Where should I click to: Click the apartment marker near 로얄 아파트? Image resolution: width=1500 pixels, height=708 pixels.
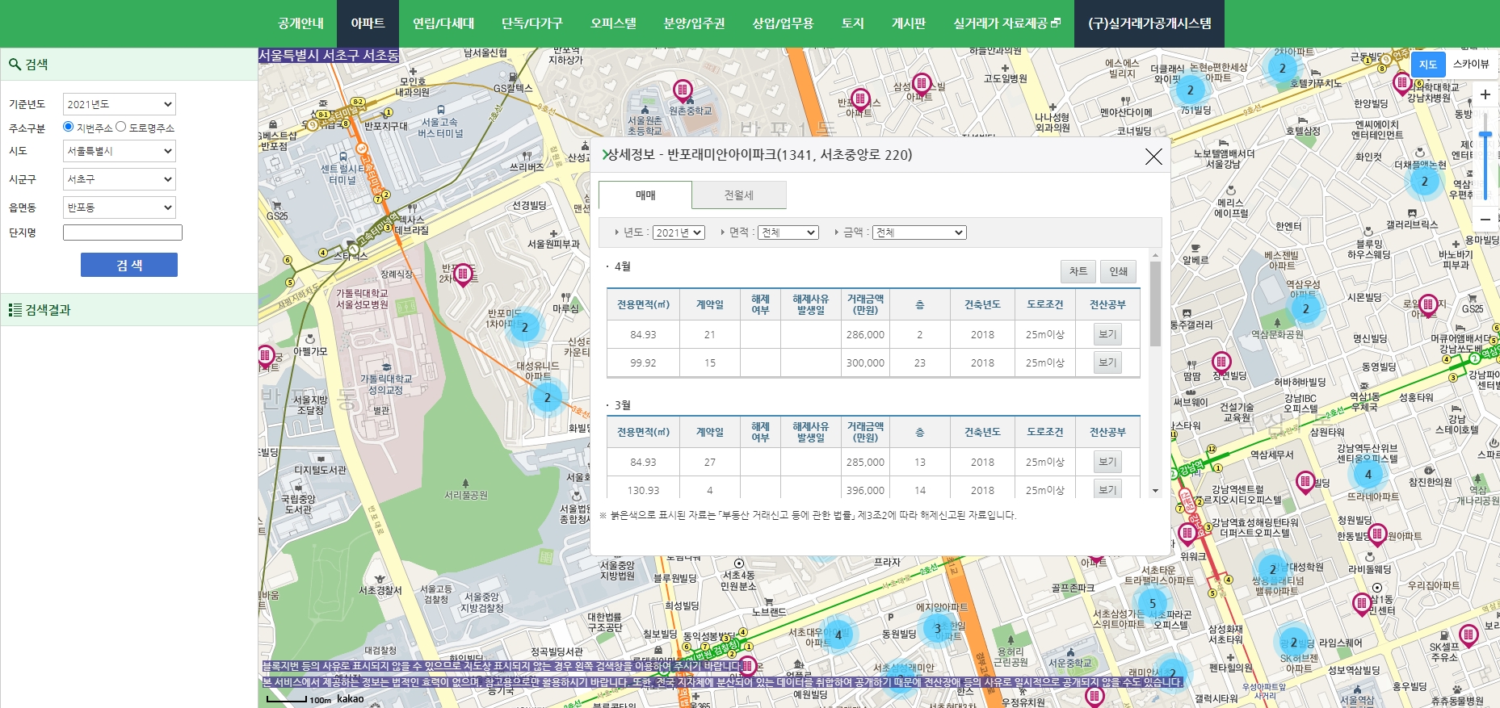[1428, 306]
